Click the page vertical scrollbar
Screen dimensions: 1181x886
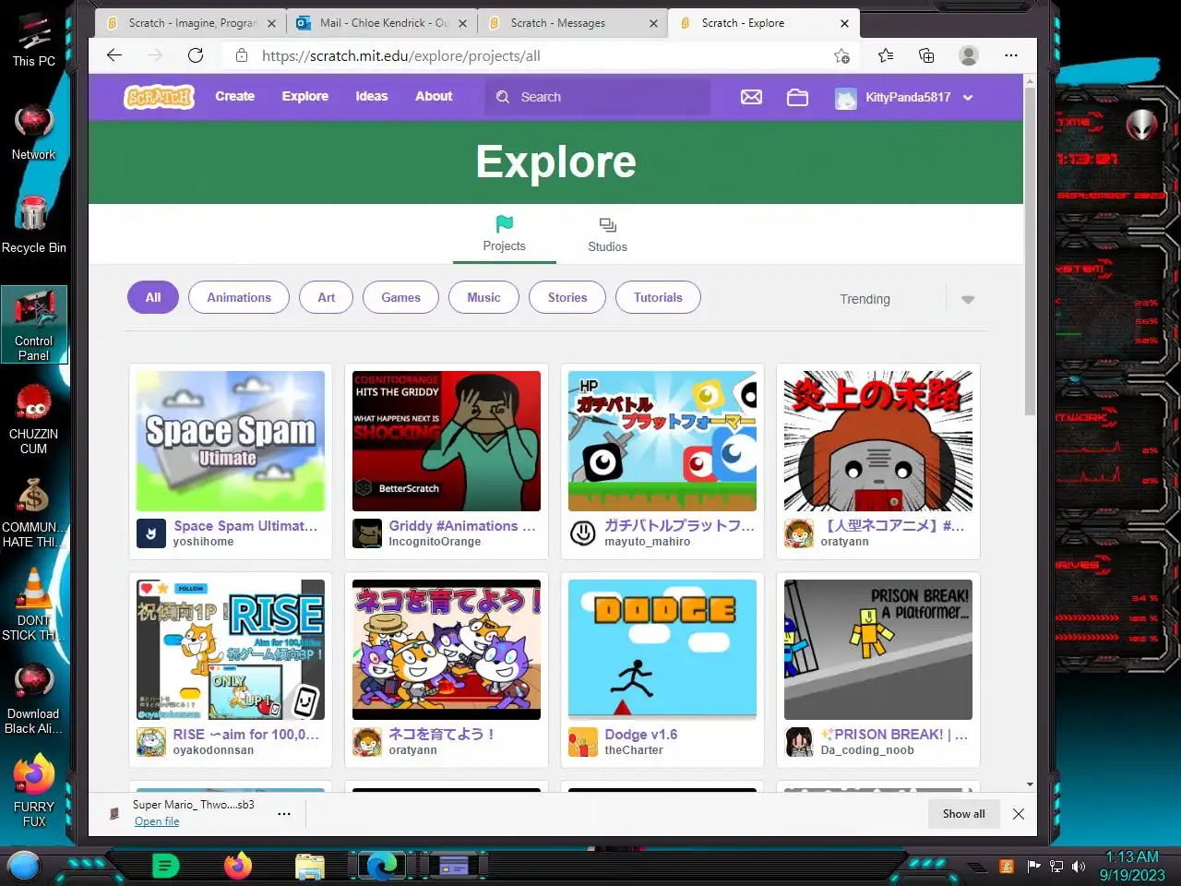tap(1030, 251)
